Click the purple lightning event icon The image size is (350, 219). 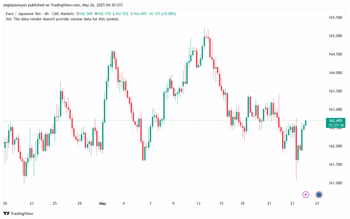click(x=306, y=195)
